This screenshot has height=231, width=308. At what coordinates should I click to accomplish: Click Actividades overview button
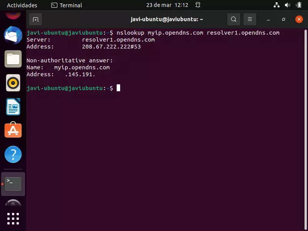click(22, 5)
